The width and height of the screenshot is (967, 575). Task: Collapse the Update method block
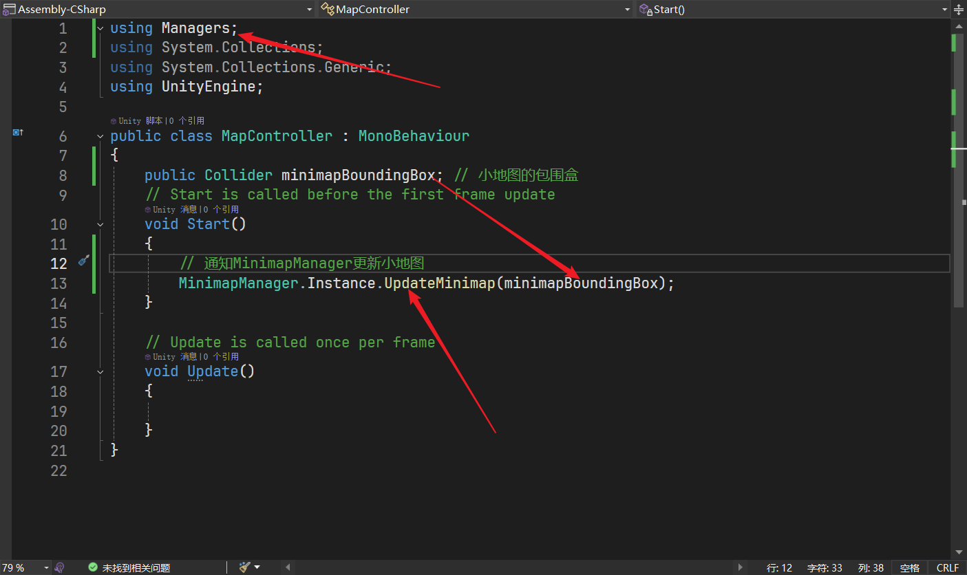[x=100, y=371]
